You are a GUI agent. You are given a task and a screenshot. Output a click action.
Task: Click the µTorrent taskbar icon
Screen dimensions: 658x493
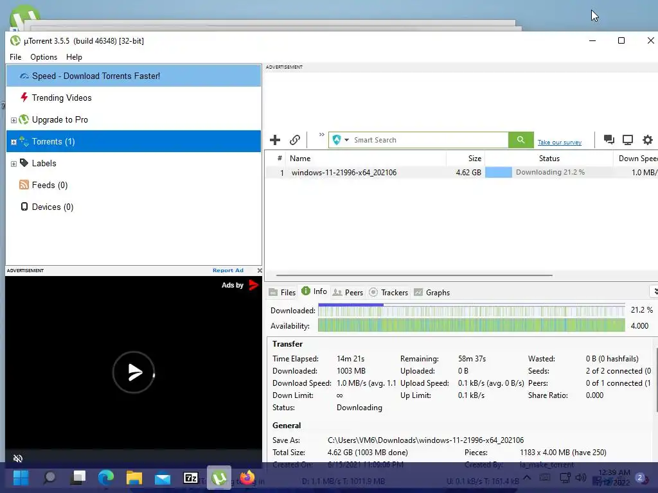(219, 478)
